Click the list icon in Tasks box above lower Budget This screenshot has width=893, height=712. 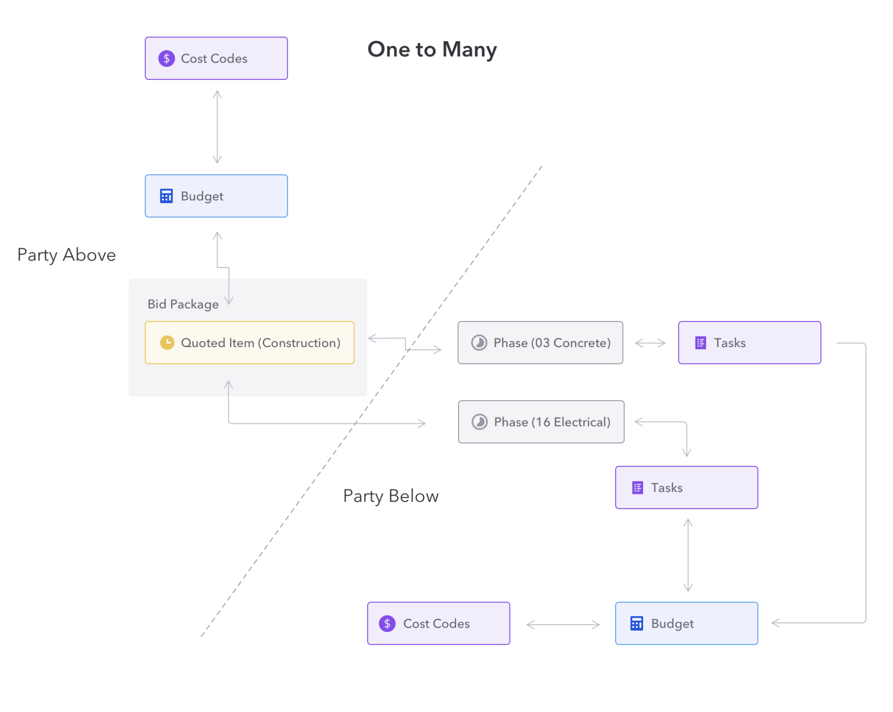tap(637, 488)
